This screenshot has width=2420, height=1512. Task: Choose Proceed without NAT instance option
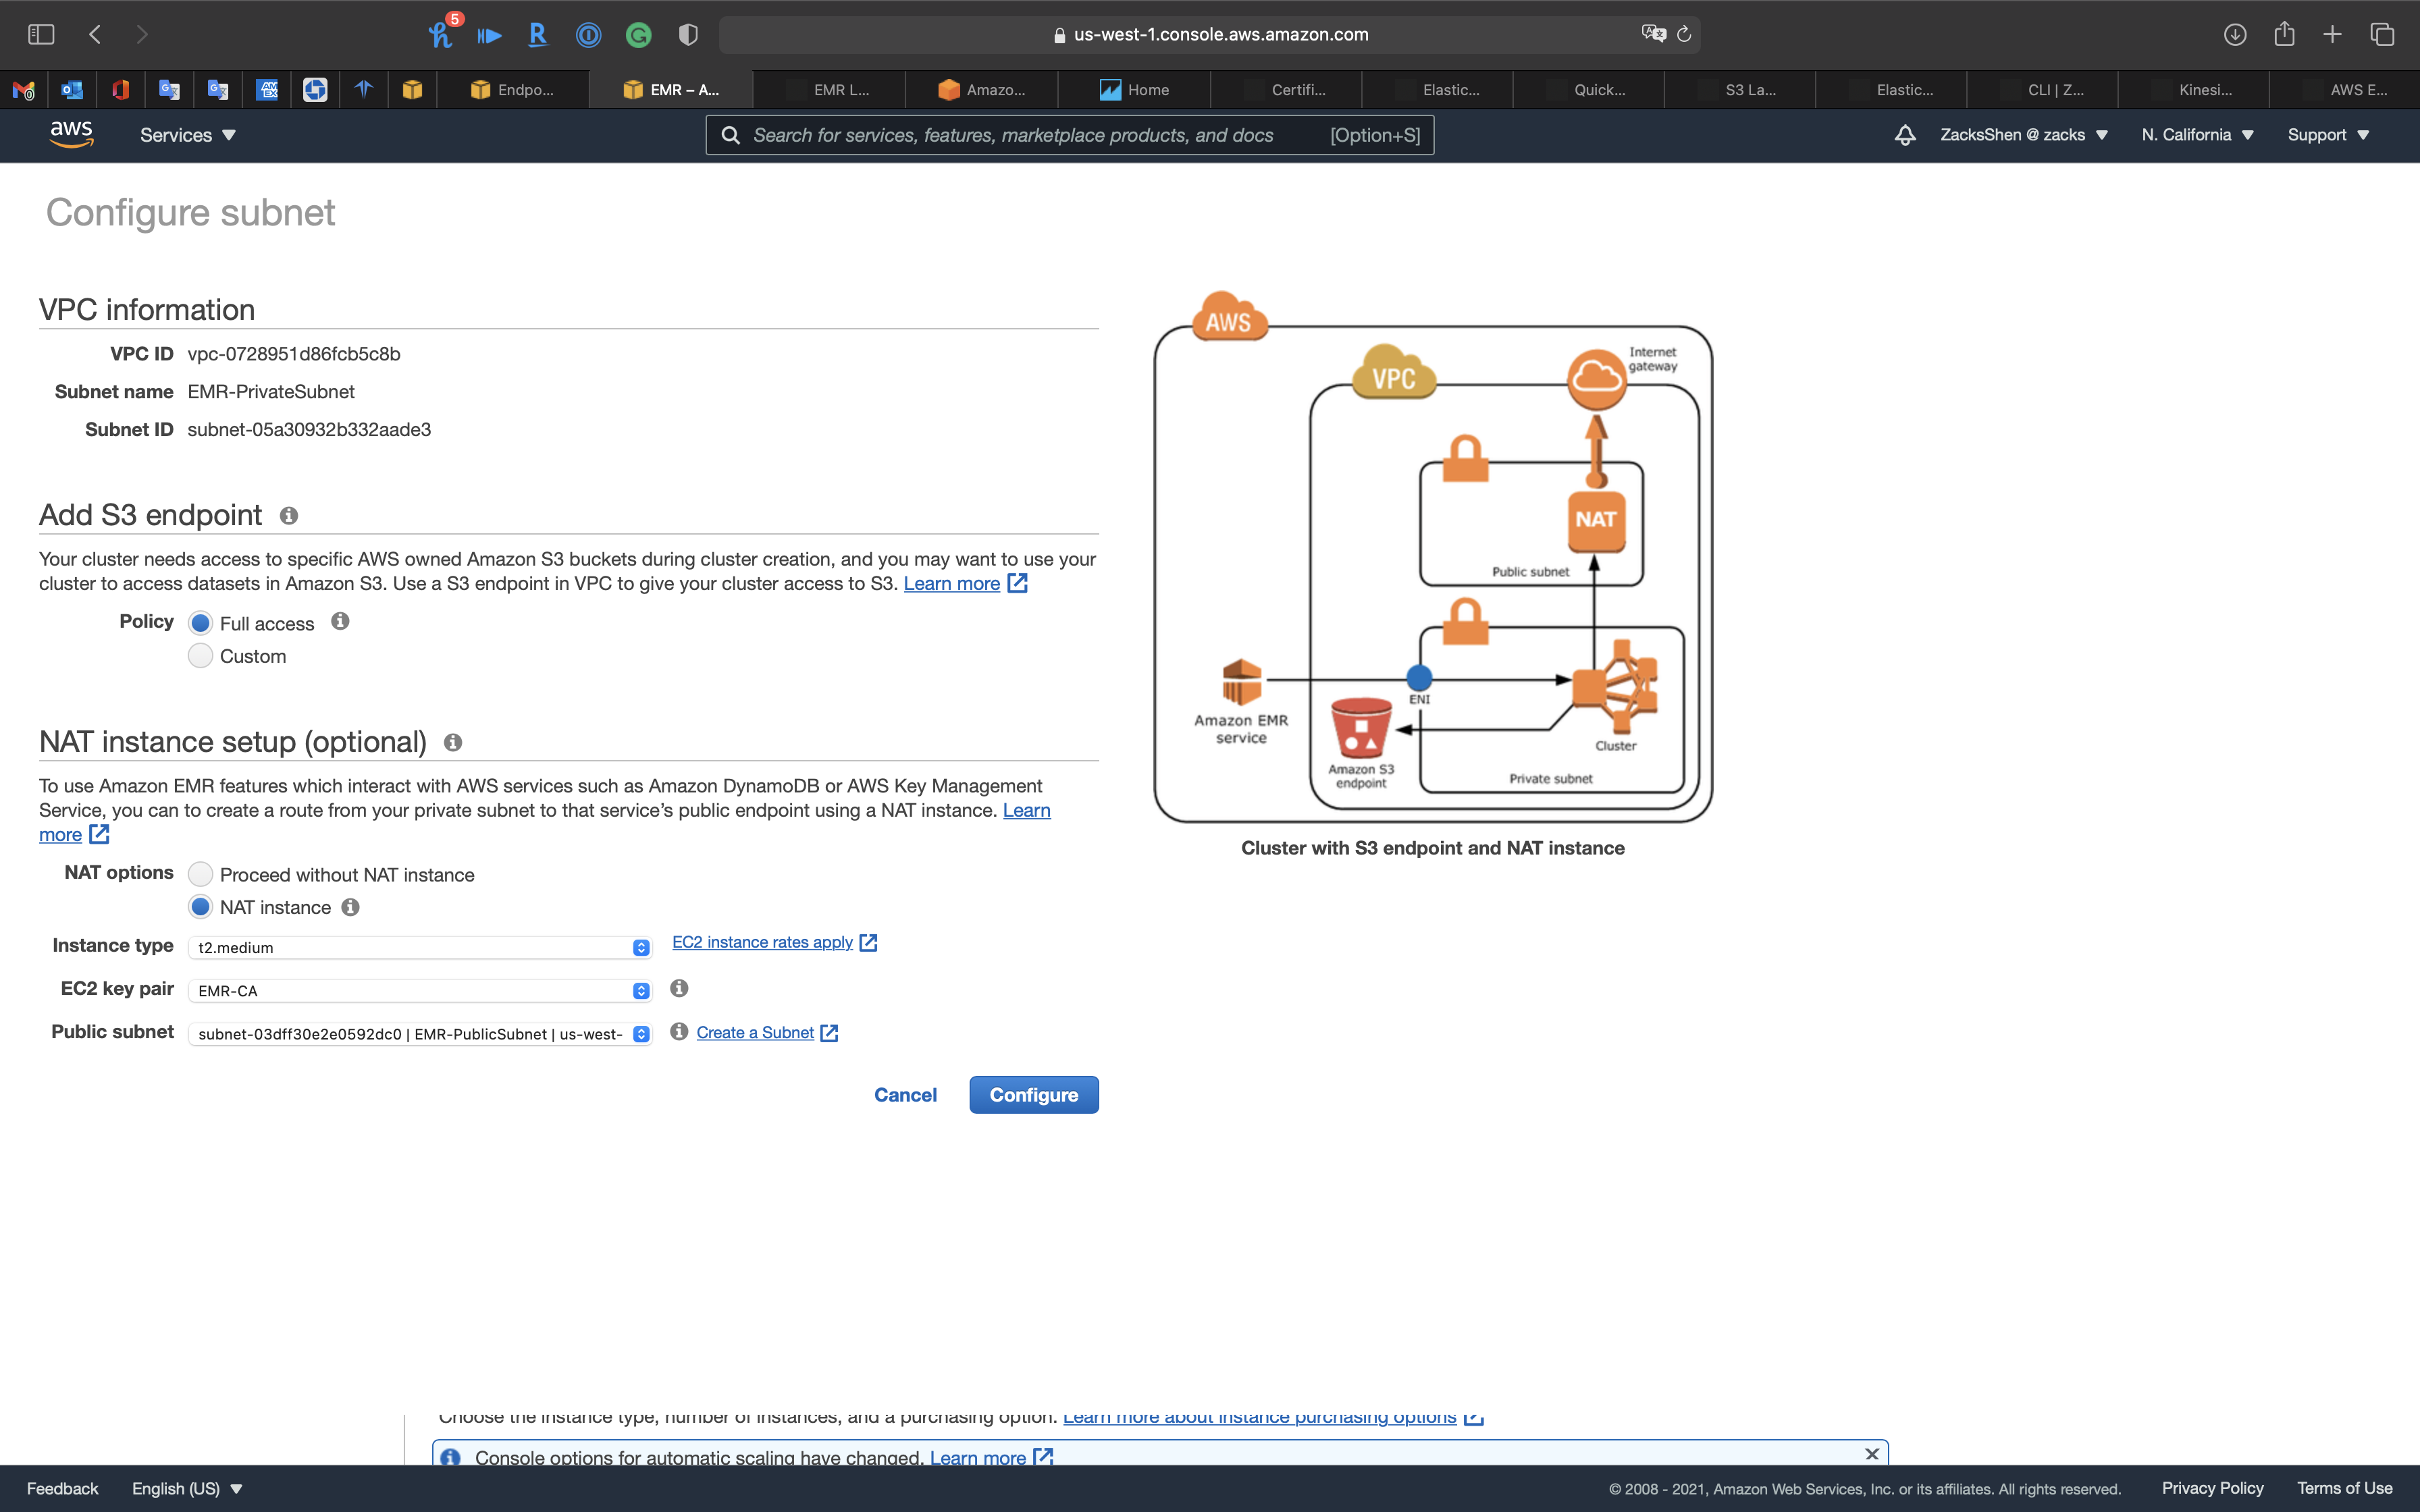point(201,874)
